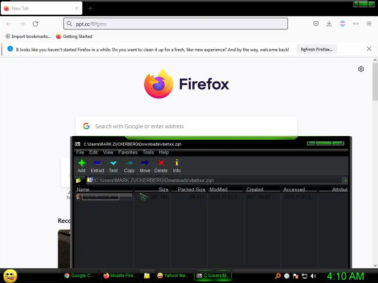
Task: Open the 7-Zip Help menu
Action: click(x=164, y=152)
